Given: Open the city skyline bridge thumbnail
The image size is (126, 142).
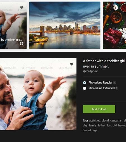Looking at the screenshot, I should point(65,25).
